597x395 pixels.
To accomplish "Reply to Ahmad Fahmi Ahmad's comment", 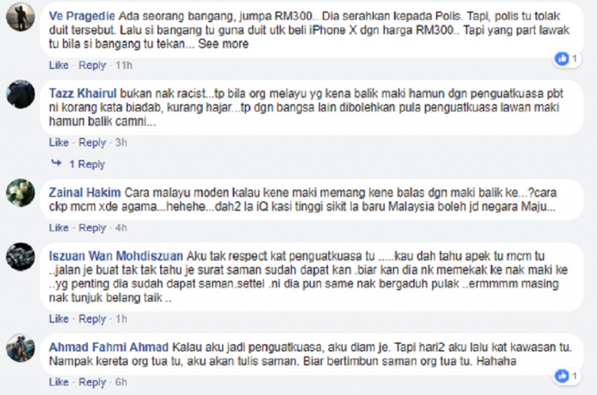I will (x=92, y=382).
